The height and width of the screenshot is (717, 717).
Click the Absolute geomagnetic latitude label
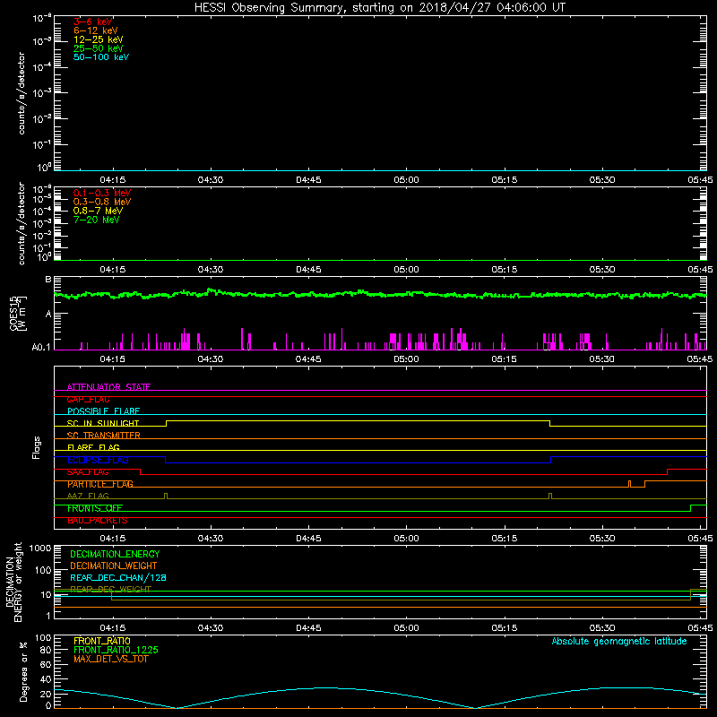coord(619,641)
